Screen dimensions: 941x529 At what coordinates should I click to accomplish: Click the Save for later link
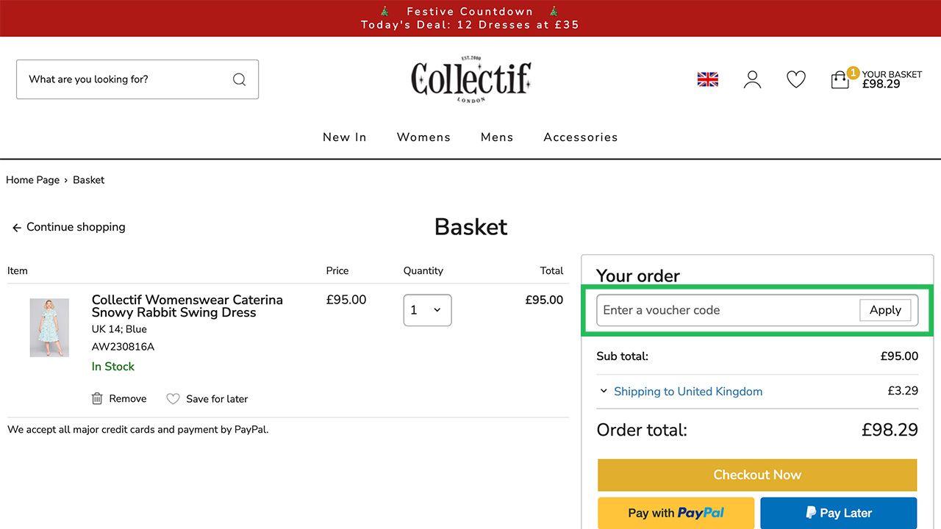pyautogui.click(x=217, y=399)
